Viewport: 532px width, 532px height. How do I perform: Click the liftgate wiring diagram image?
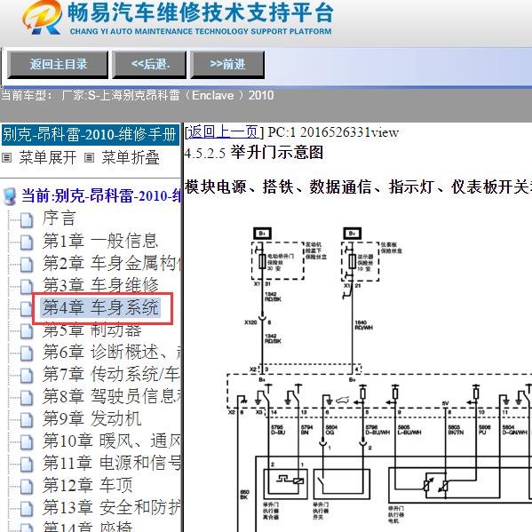tap(379, 379)
